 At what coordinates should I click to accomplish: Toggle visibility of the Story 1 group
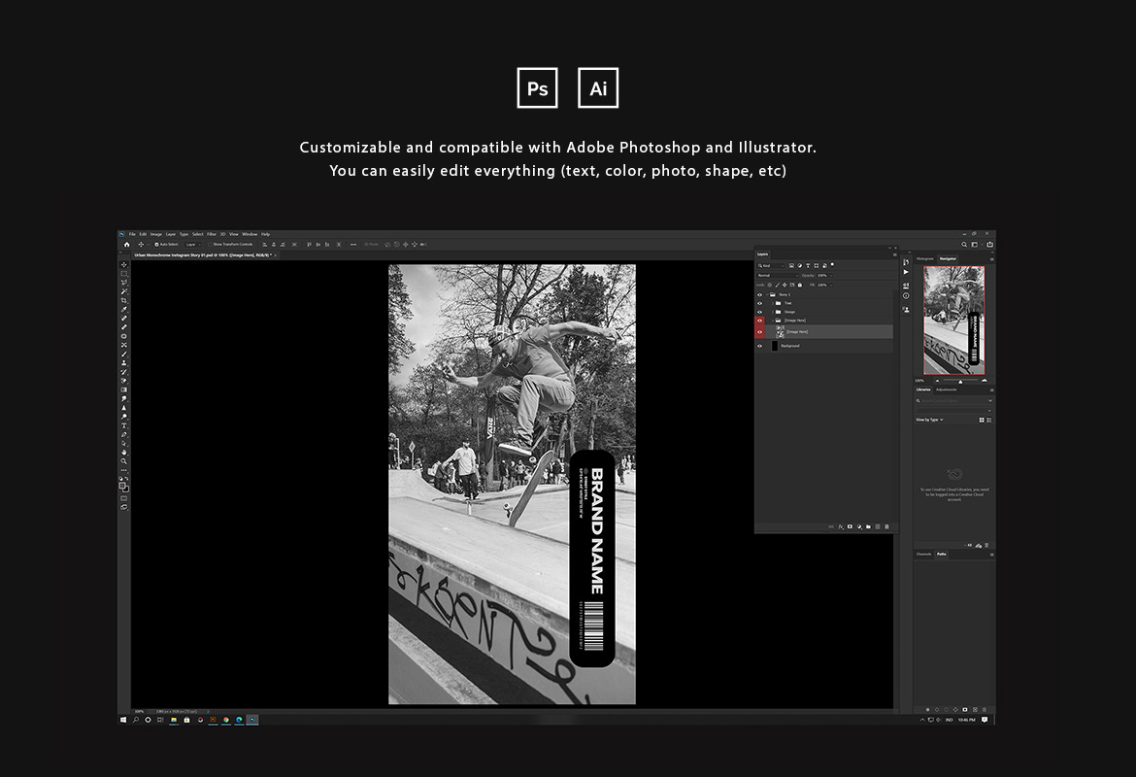759,294
